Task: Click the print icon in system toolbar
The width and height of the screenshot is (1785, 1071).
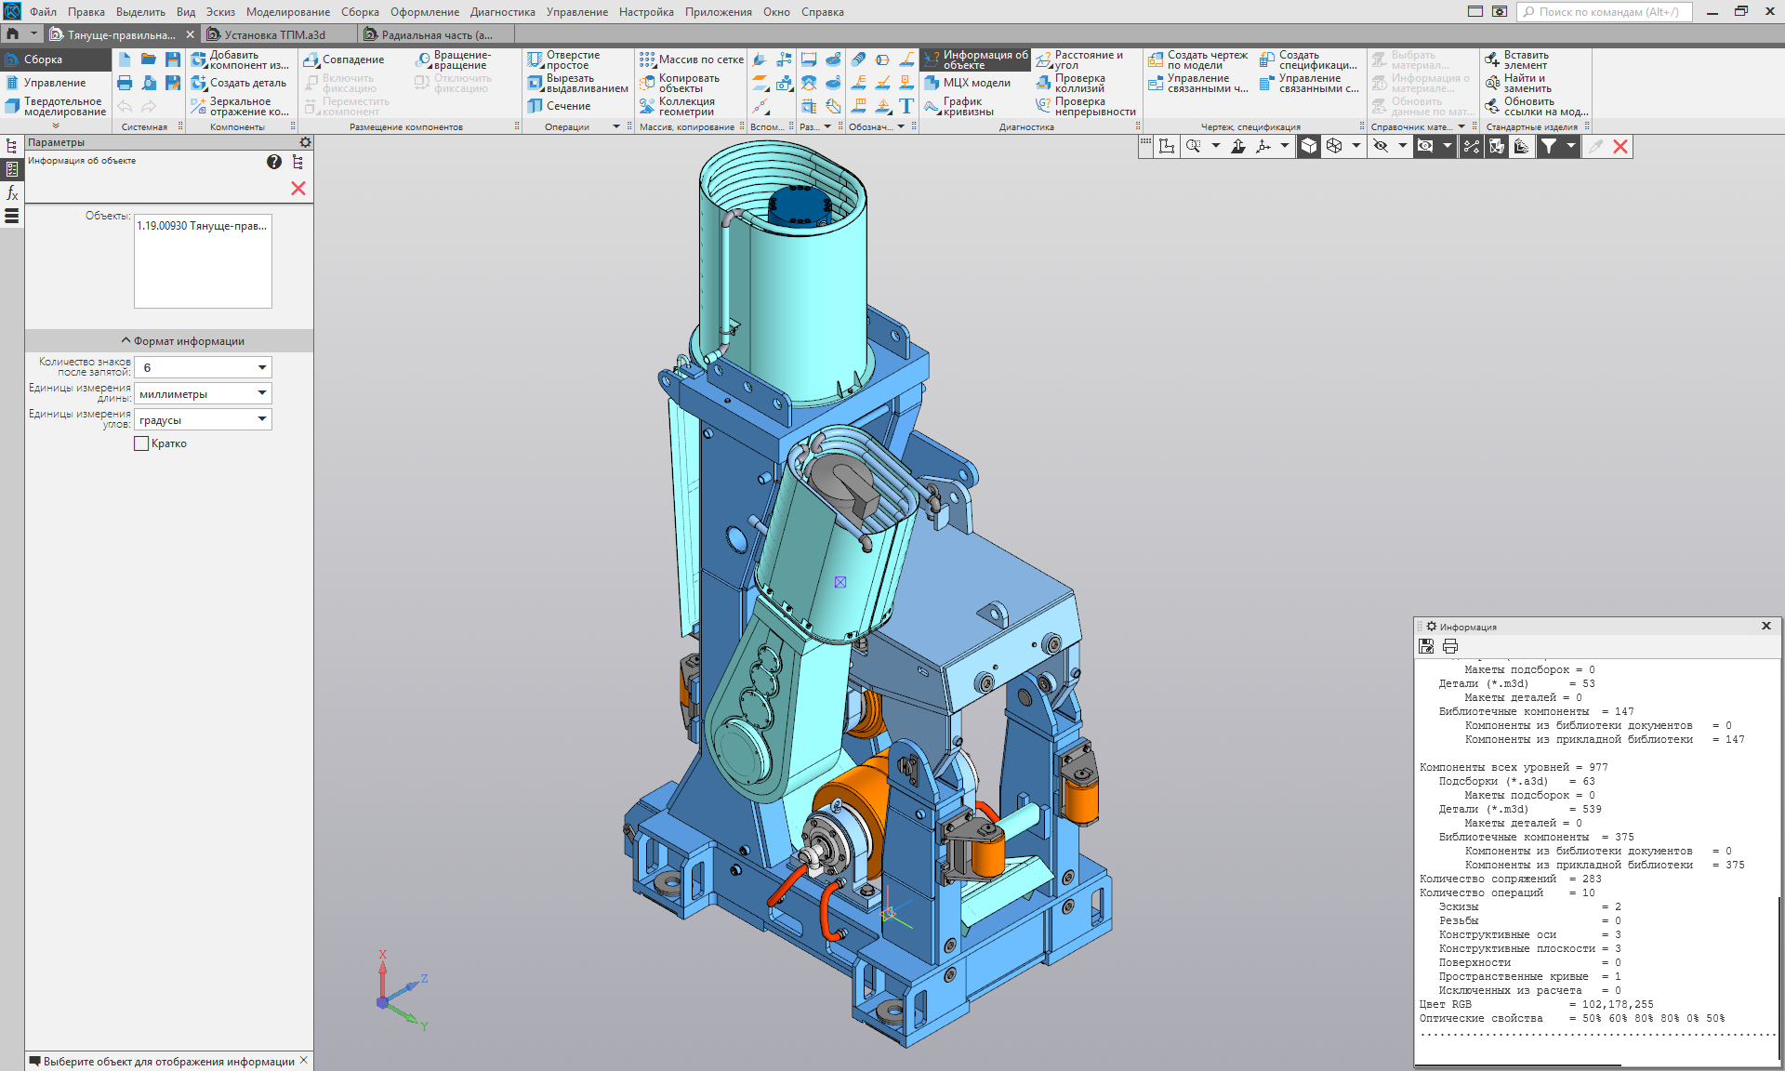Action: point(125,83)
